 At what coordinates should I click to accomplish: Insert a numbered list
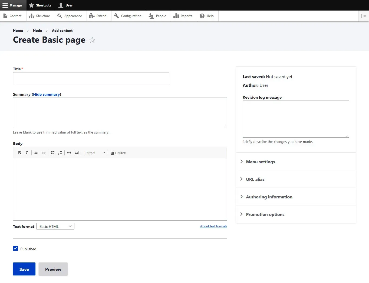[60, 153]
